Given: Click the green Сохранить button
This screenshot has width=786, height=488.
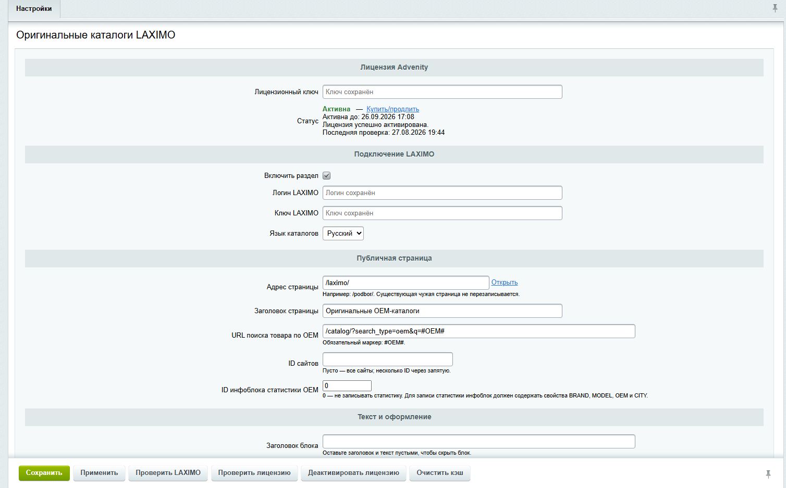Looking at the screenshot, I should pyautogui.click(x=44, y=473).
